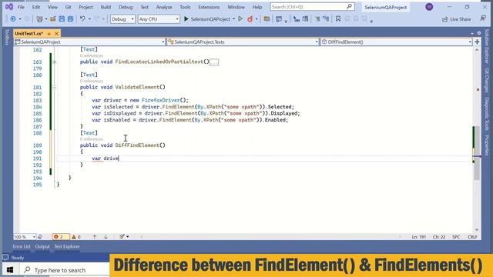This screenshot has width=493, height=277.
Task: Click the Navigate Backward toolbar icon
Action: pyautogui.click(x=13, y=19)
